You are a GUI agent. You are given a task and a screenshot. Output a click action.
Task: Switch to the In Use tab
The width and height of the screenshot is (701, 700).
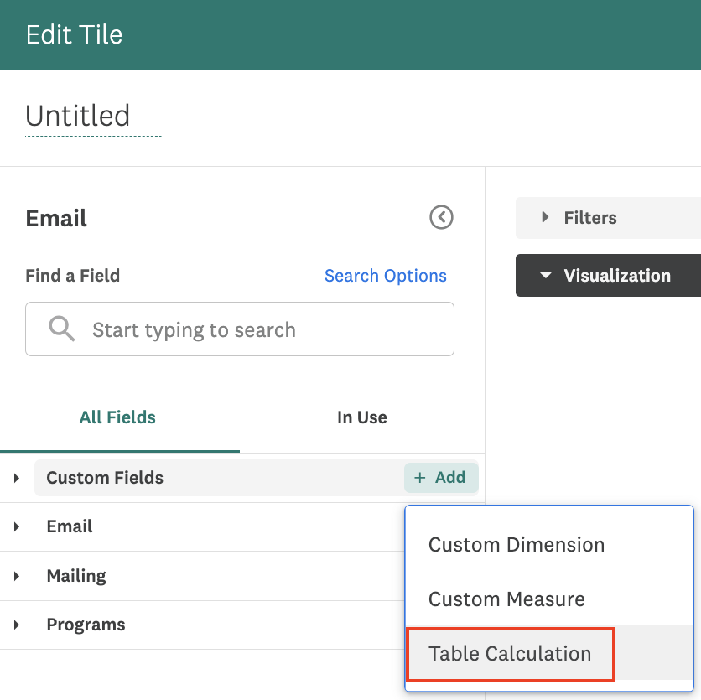(x=361, y=417)
